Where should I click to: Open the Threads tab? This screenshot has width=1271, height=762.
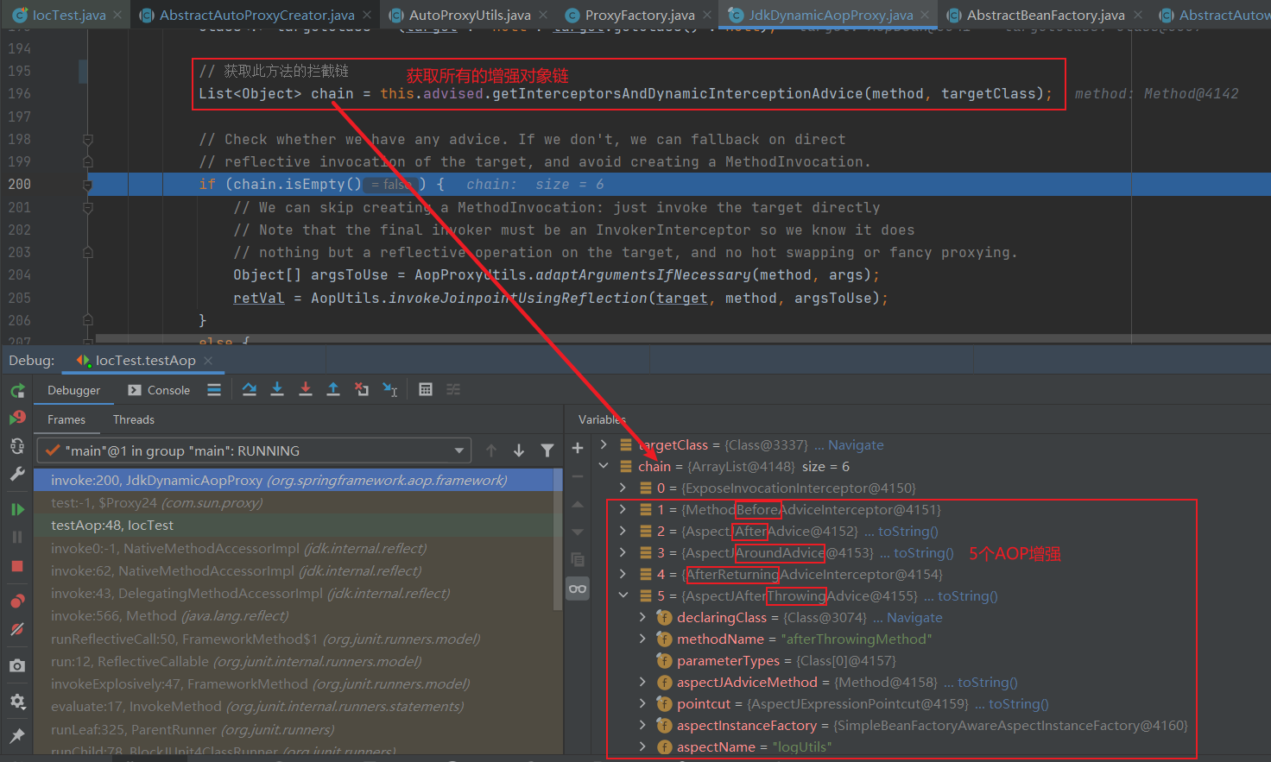coord(134,419)
